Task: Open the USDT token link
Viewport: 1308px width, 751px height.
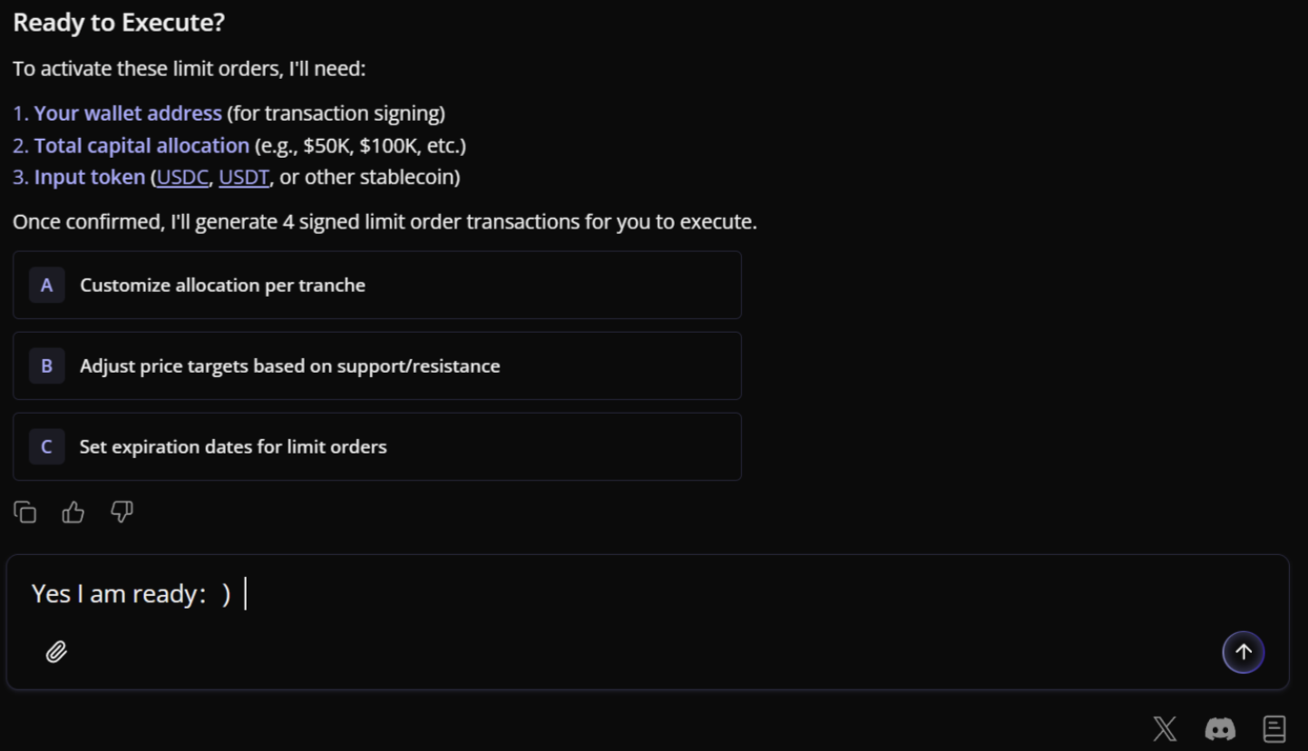Action: point(244,177)
